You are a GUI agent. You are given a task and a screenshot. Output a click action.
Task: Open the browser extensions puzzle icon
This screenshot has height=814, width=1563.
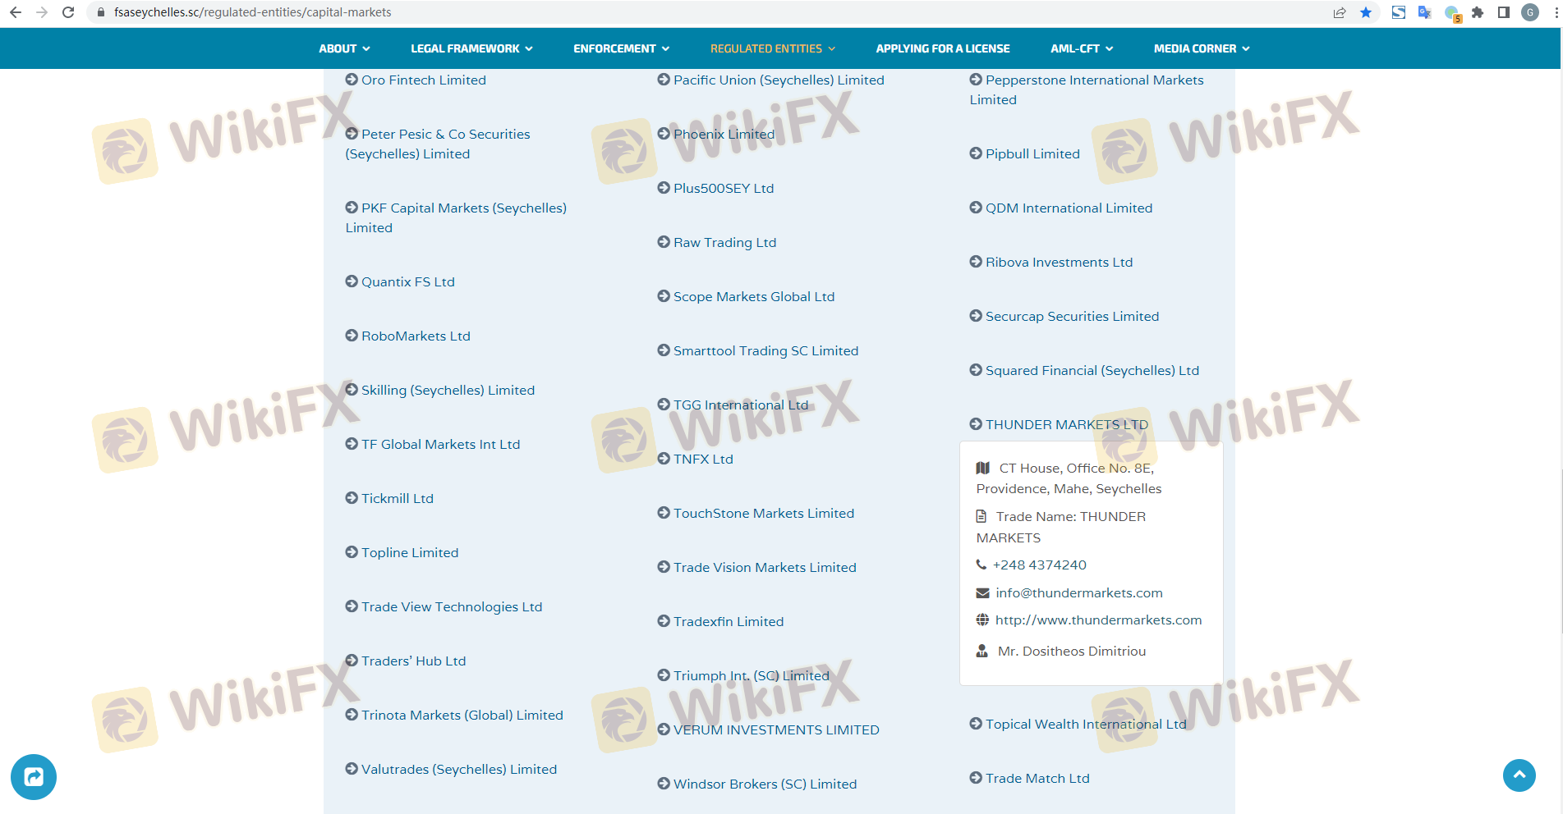[x=1478, y=12]
